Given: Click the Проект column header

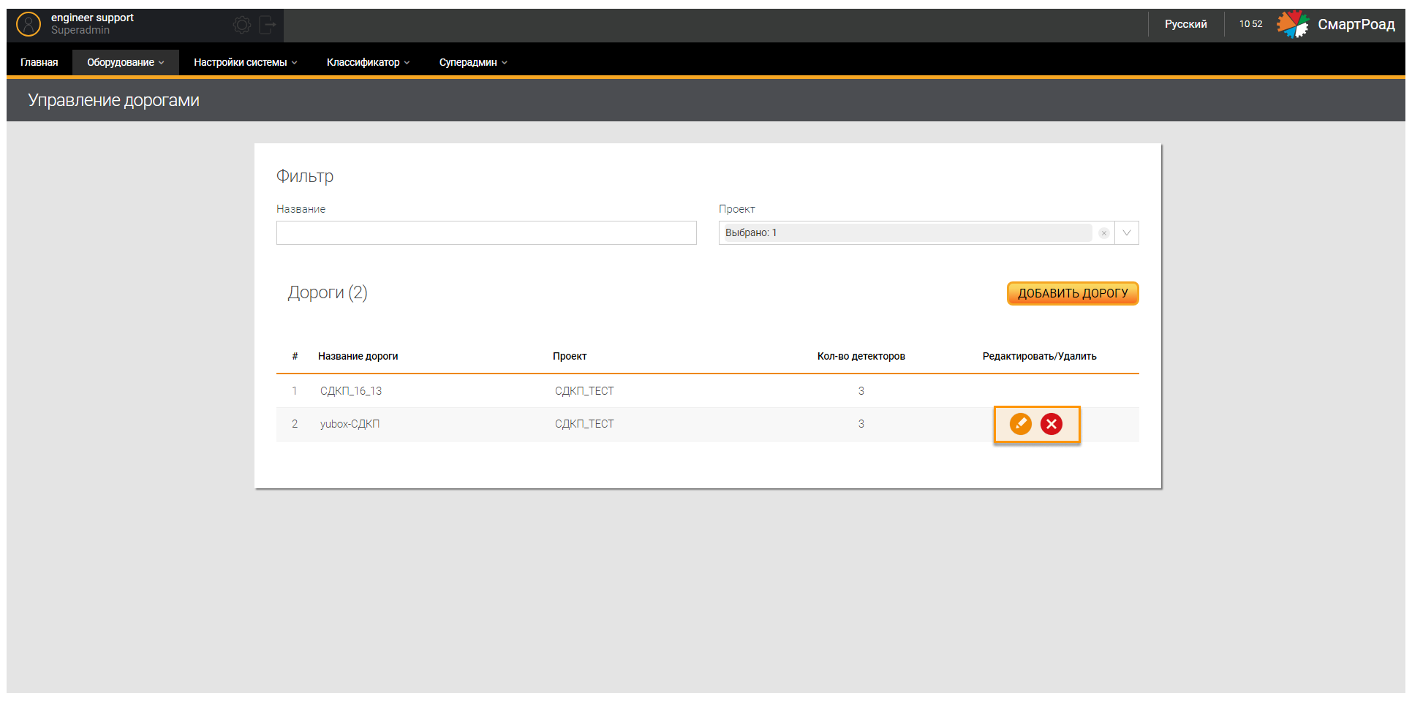Looking at the screenshot, I should pyautogui.click(x=570, y=356).
